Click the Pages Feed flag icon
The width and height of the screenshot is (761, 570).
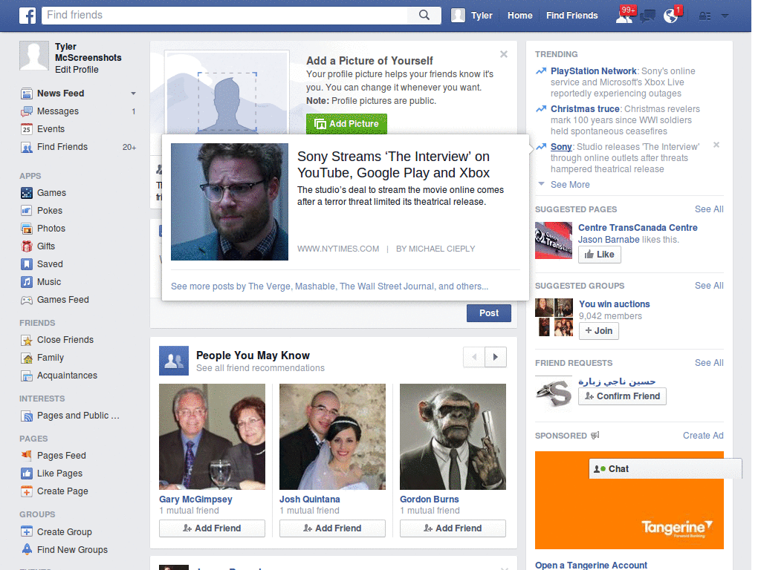point(26,456)
